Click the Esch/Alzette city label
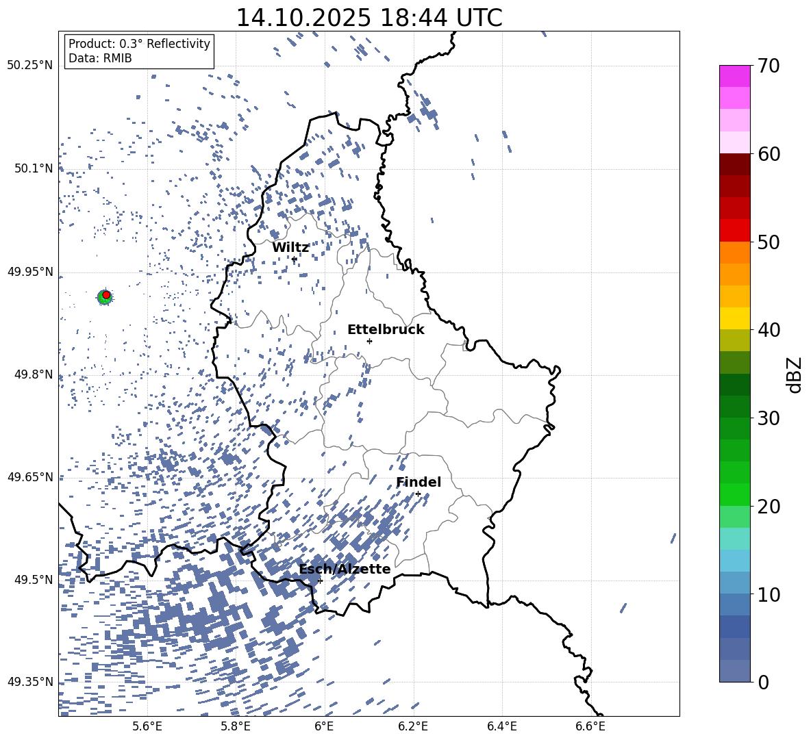811x740 pixels. [345, 569]
